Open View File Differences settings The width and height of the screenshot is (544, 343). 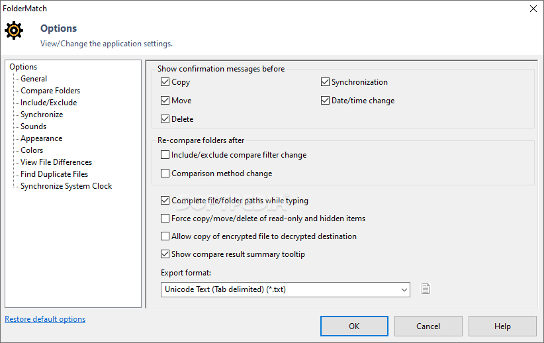(x=56, y=162)
